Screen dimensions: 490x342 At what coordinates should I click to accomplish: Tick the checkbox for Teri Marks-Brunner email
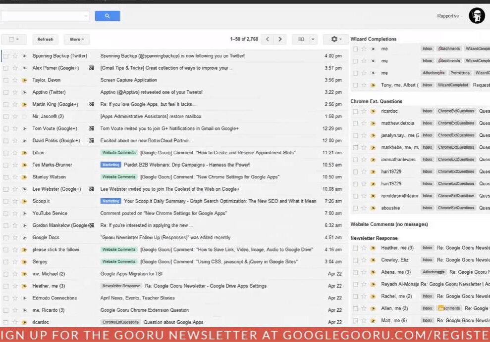point(6,165)
